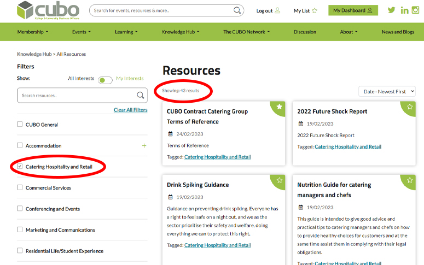Click the search magnifier in top search bar
Image resolution: width=424 pixels, height=265 pixels.
tap(237, 10)
